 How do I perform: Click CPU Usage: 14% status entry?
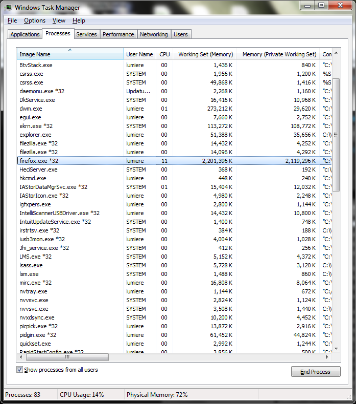(82, 395)
